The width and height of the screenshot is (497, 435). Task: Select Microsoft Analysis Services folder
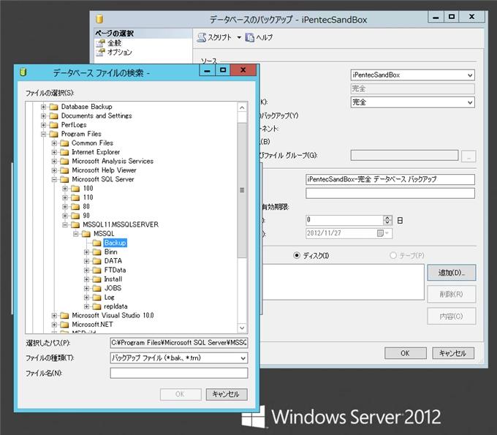[x=113, y=162]
